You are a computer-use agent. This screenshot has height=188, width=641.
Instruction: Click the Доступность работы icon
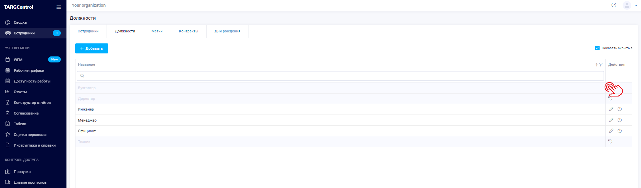(x=8, y=81)
